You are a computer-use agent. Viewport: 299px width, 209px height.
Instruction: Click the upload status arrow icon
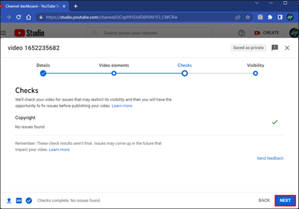pos(9,201)
